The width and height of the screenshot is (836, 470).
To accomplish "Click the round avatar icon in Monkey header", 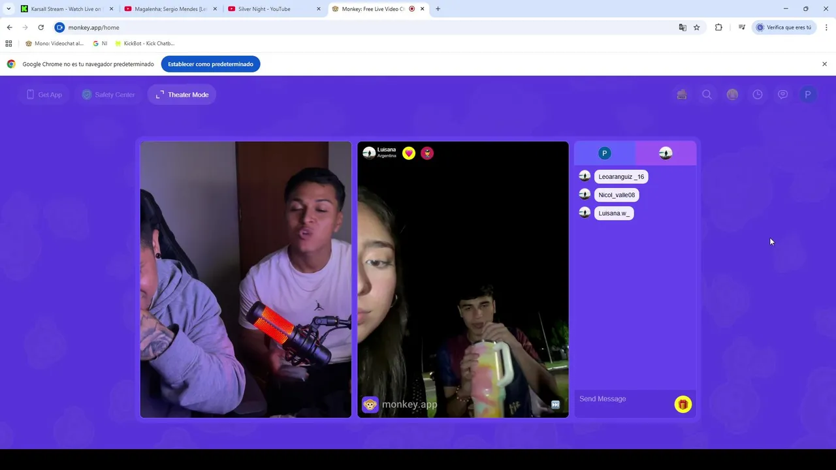I will pos(732,95).
